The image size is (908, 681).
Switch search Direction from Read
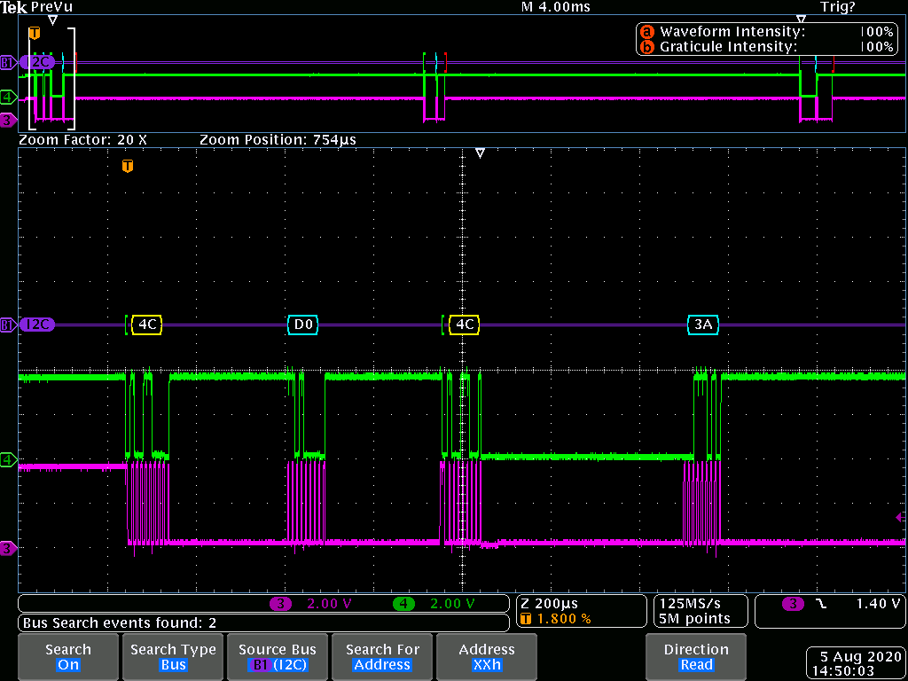point(695,657)
